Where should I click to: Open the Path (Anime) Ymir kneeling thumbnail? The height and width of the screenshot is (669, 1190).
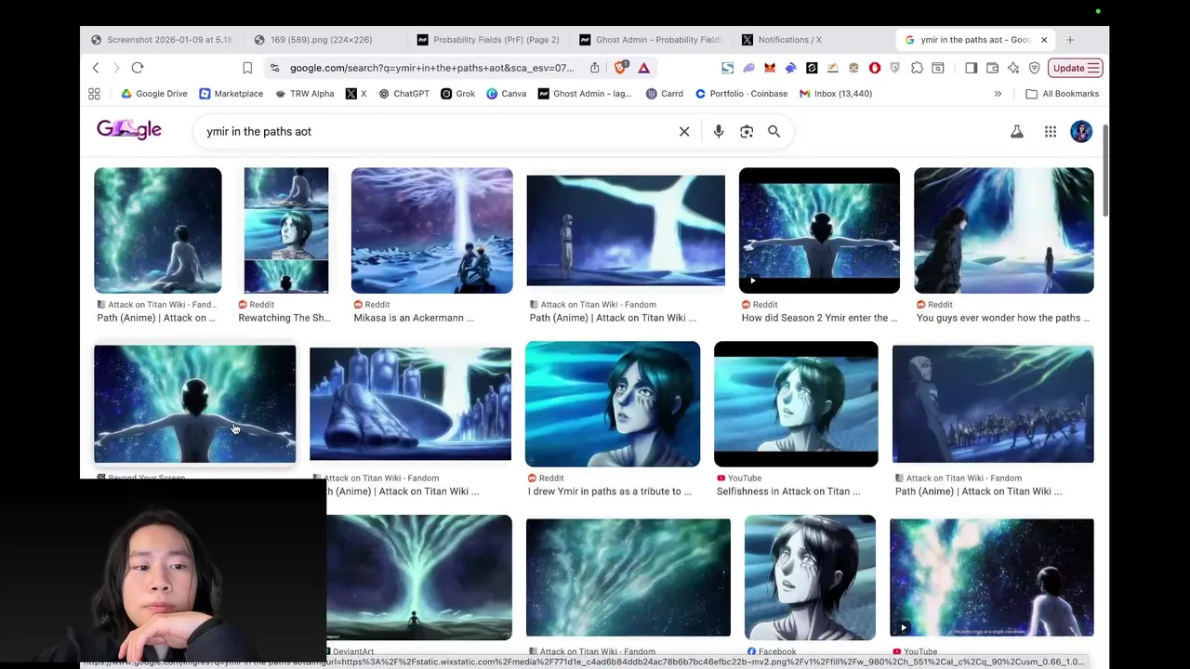pos(158,230)
